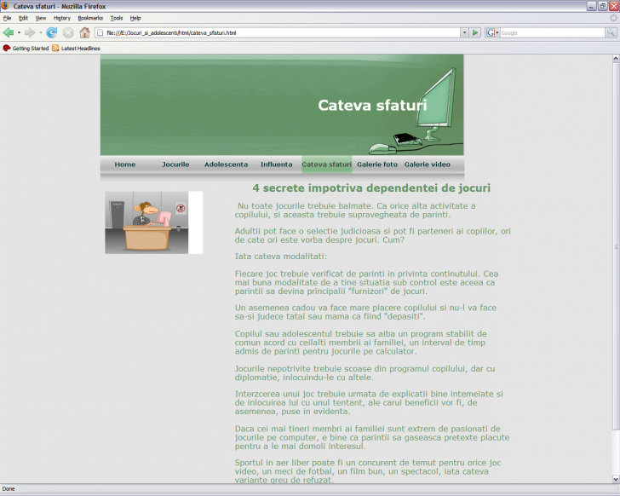Open the History menu

[x=61, y=18]
